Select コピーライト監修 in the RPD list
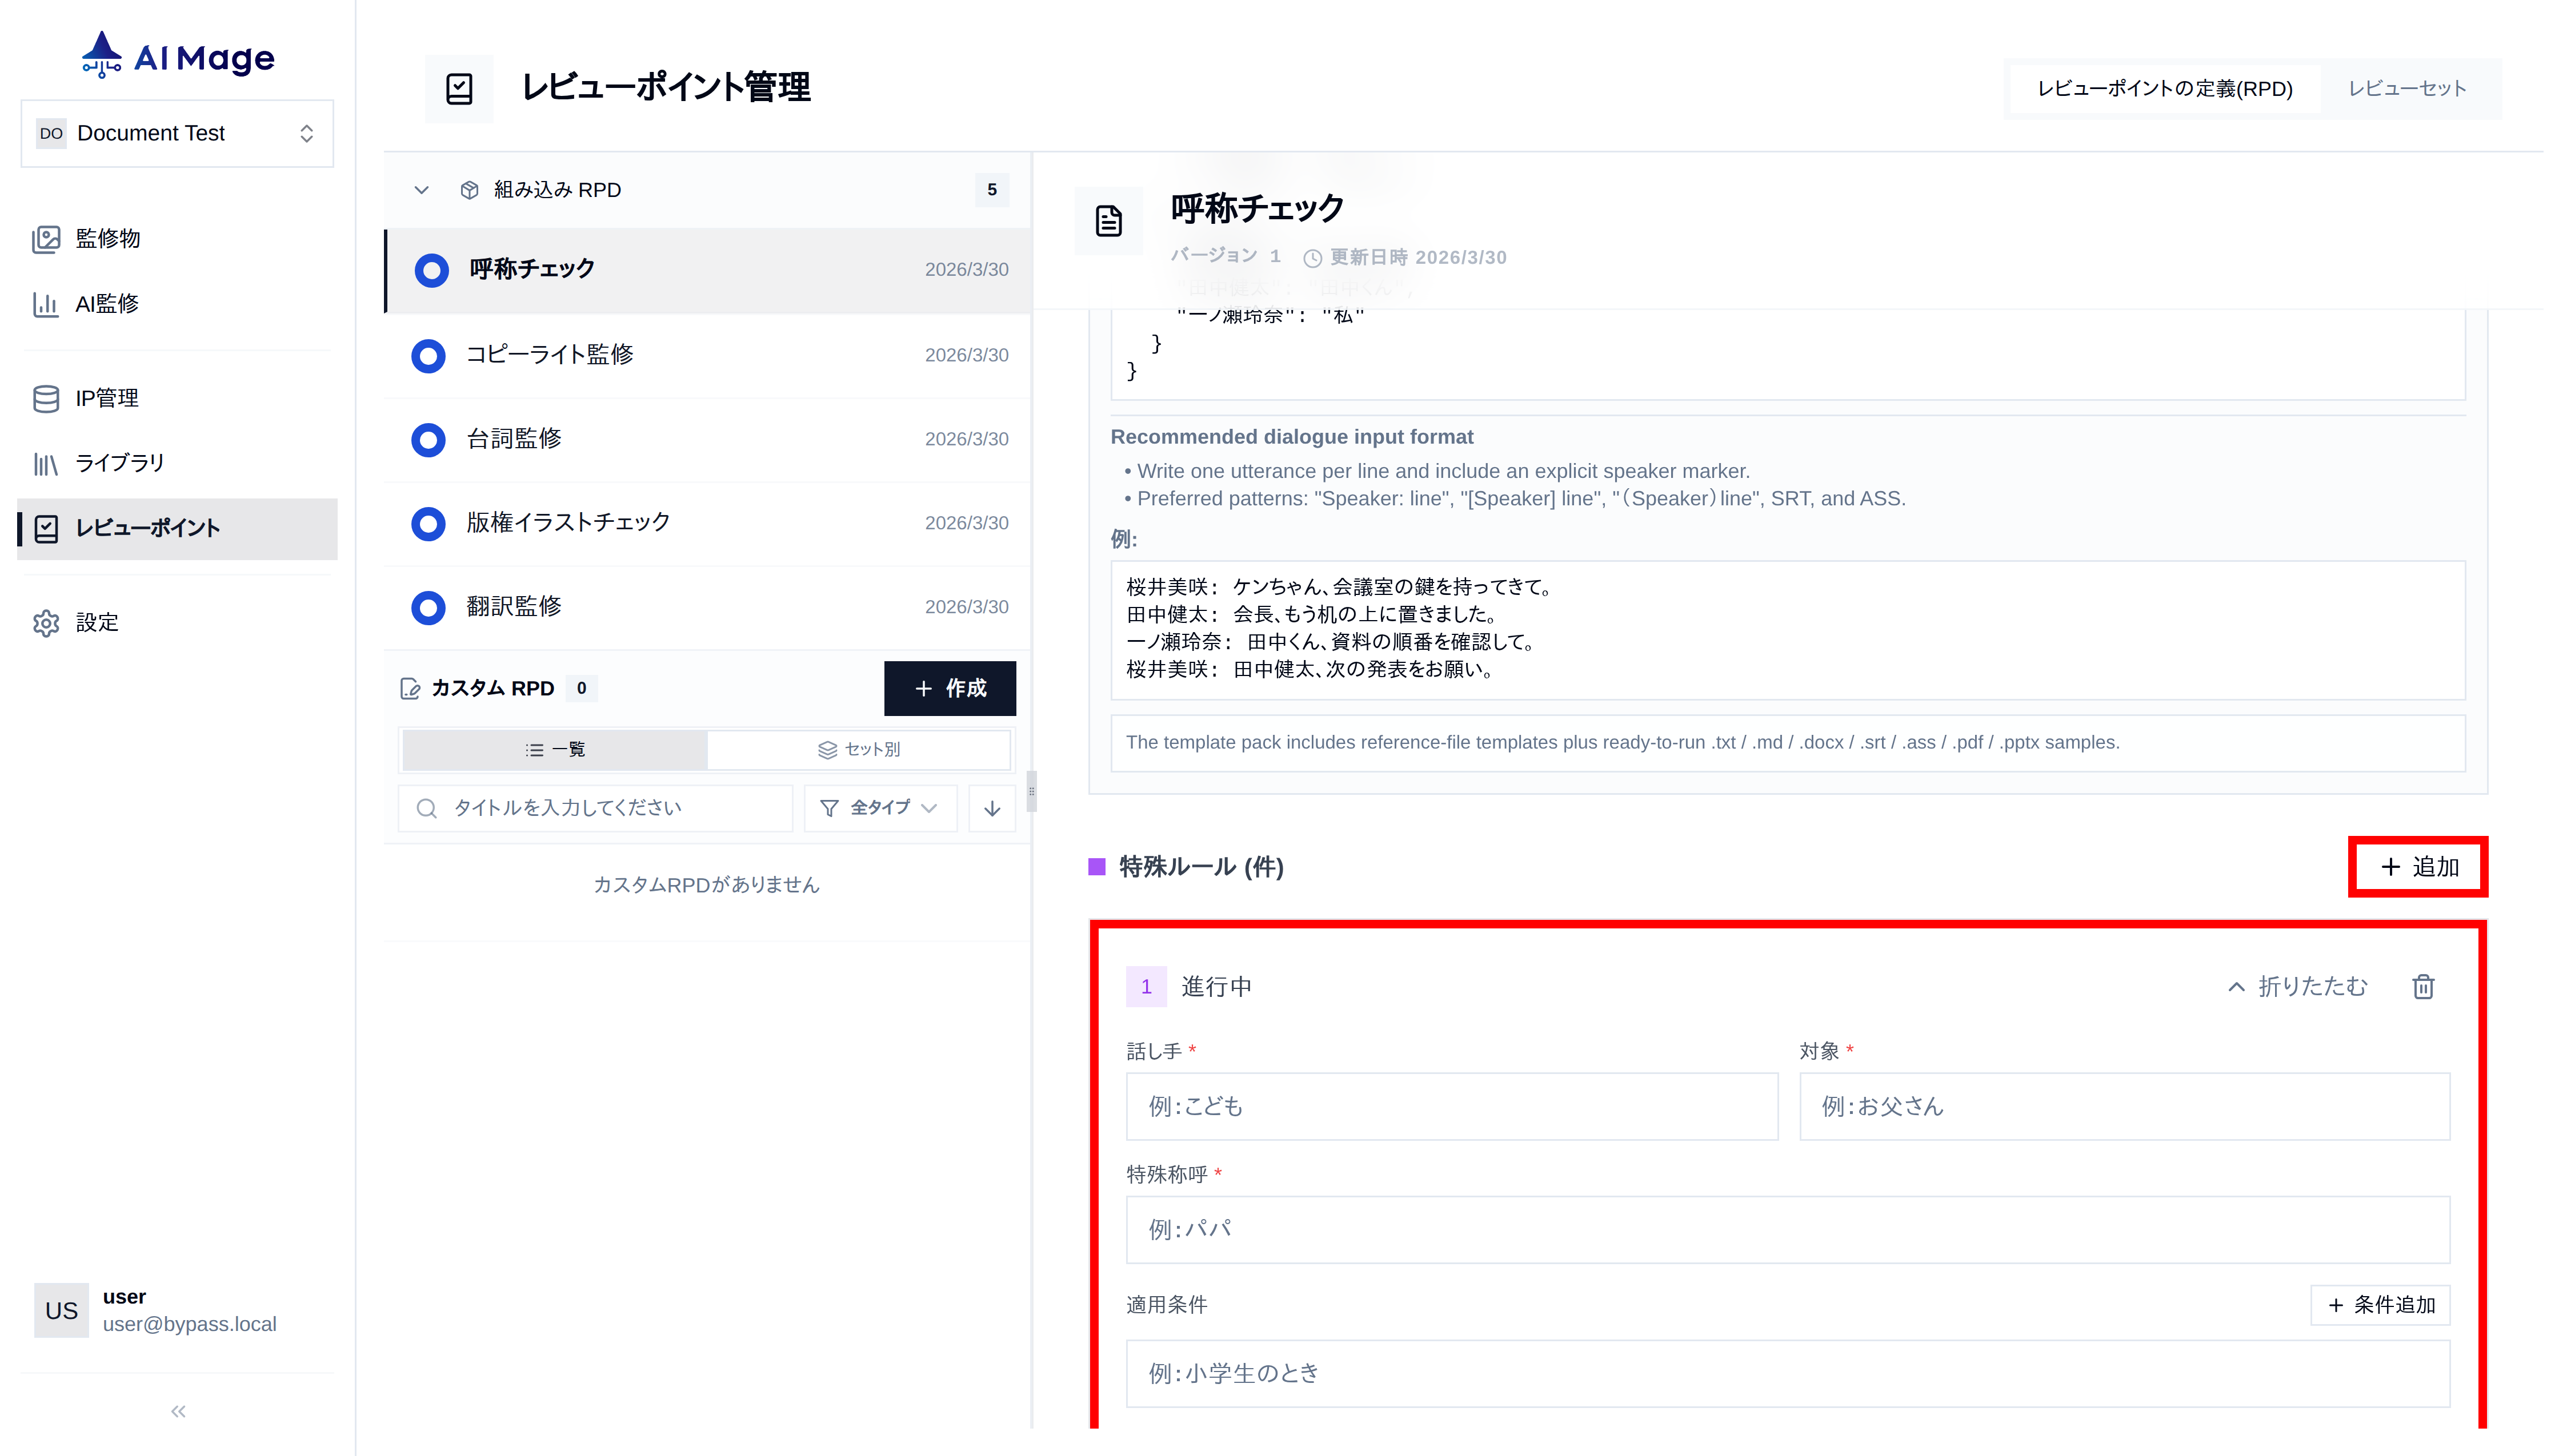The width and height of the screenshot is (2571, 1456). [x=708, y=355]
